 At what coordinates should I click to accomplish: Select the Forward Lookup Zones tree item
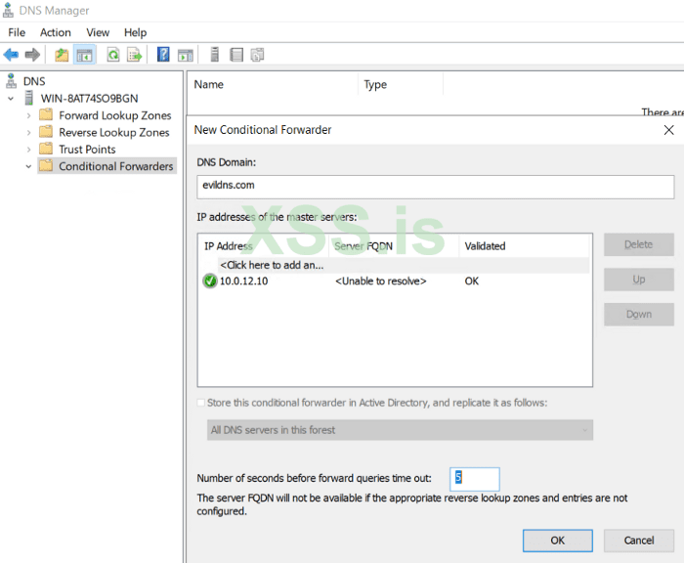pyautogui.click(x=115, y=115)
